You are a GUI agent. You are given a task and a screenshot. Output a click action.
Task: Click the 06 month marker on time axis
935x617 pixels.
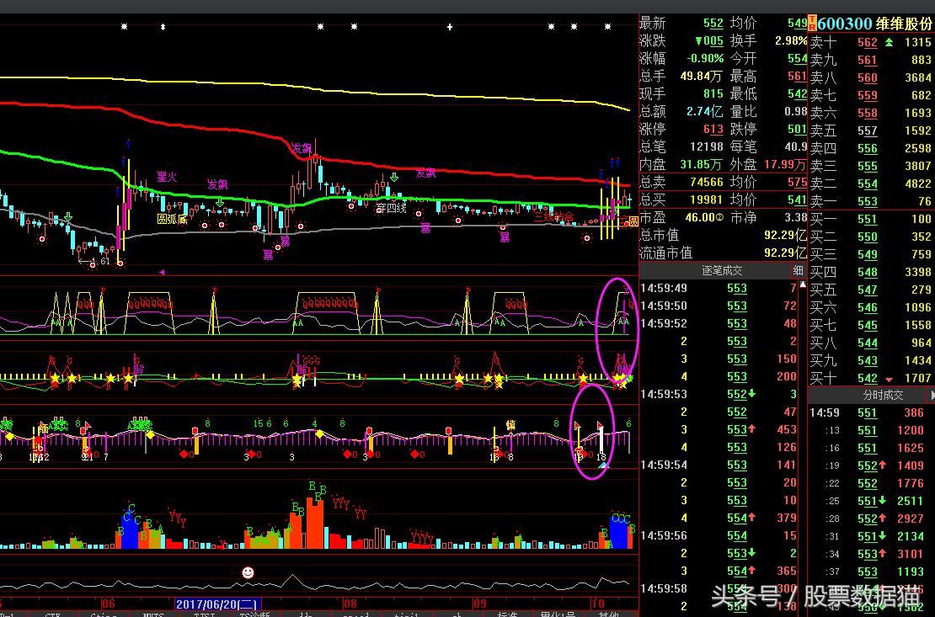point(108,604)
